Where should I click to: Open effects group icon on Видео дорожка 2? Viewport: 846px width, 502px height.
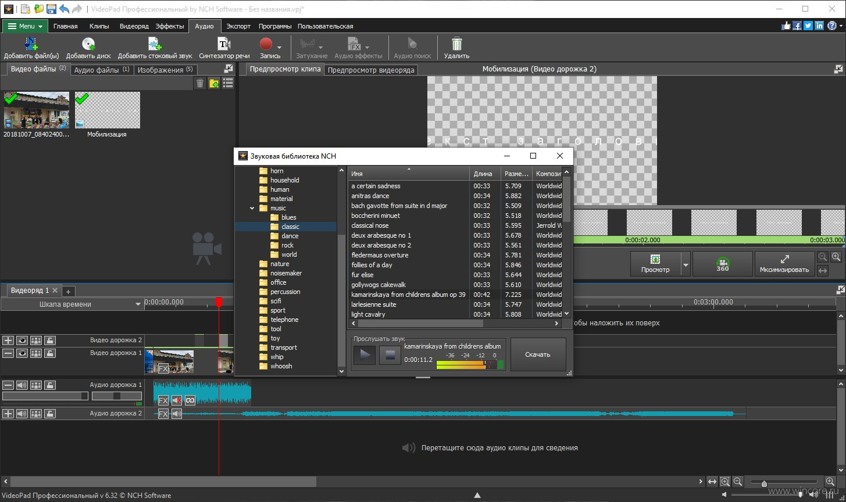tap(36, 340)
